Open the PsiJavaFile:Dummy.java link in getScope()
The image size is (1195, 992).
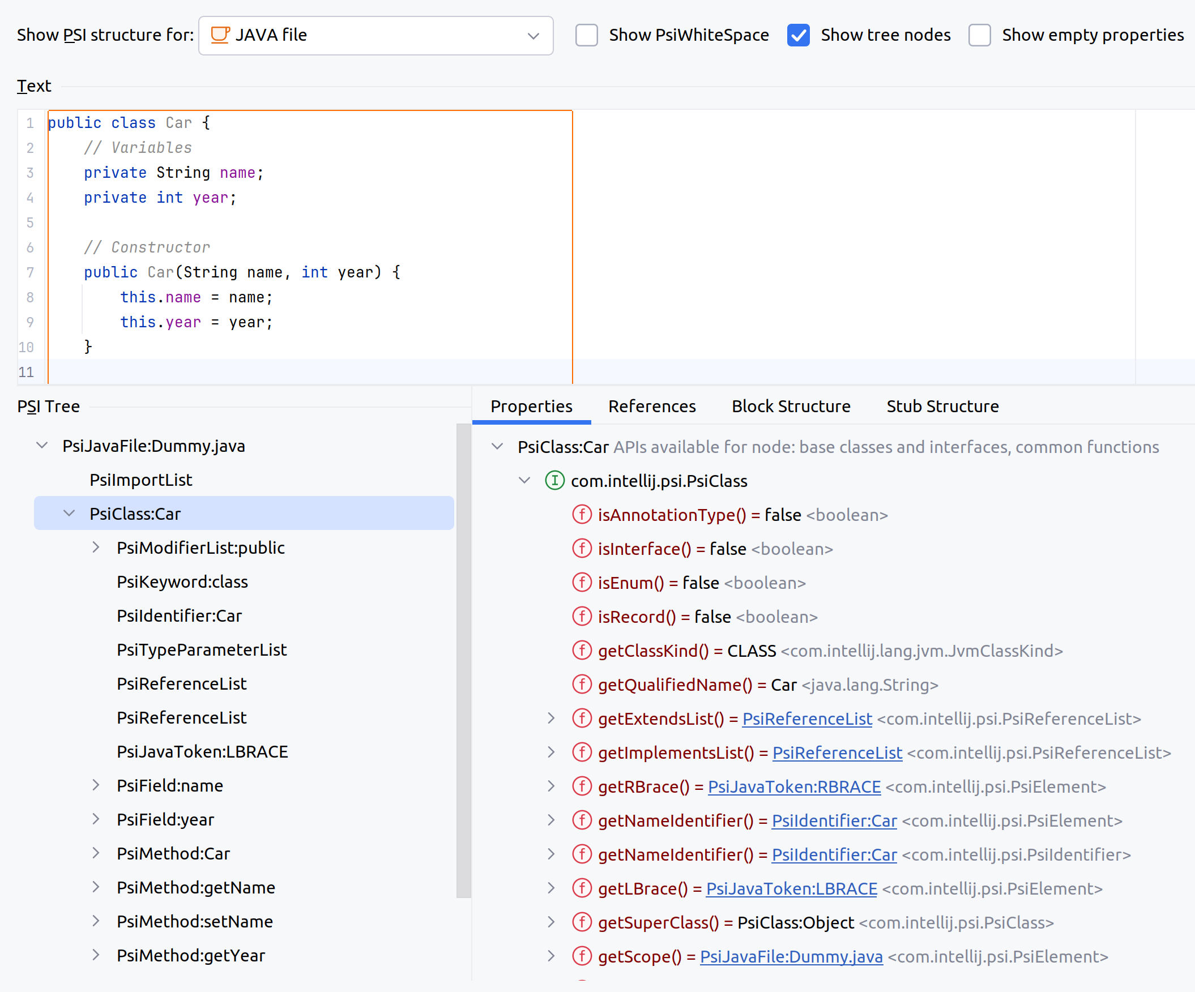791,957
